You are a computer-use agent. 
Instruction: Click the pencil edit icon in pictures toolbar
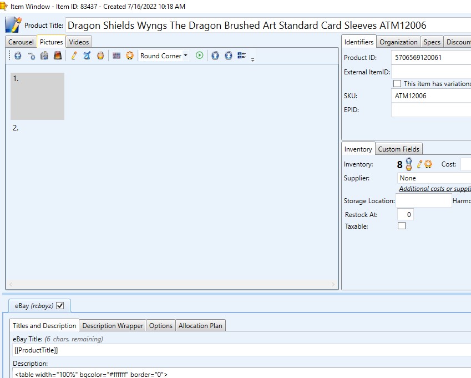coord(74,56)
